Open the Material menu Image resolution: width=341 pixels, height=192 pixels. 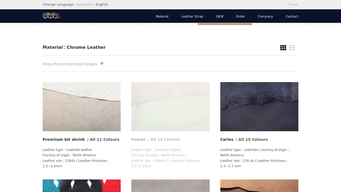(x=162, y=17)
